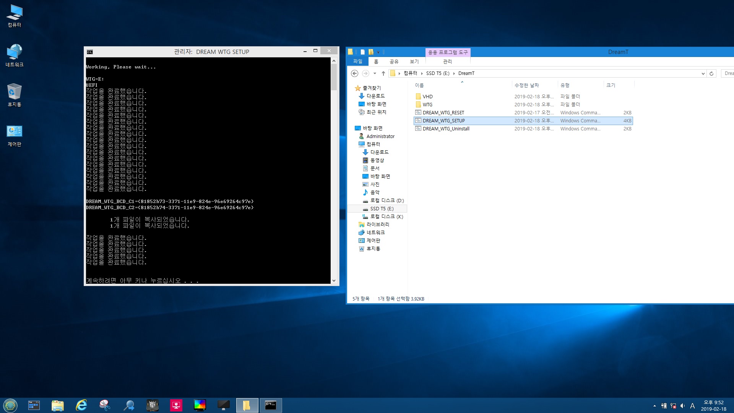Open the magnifier search icon in the taskbar

click(x=129, y=405)
